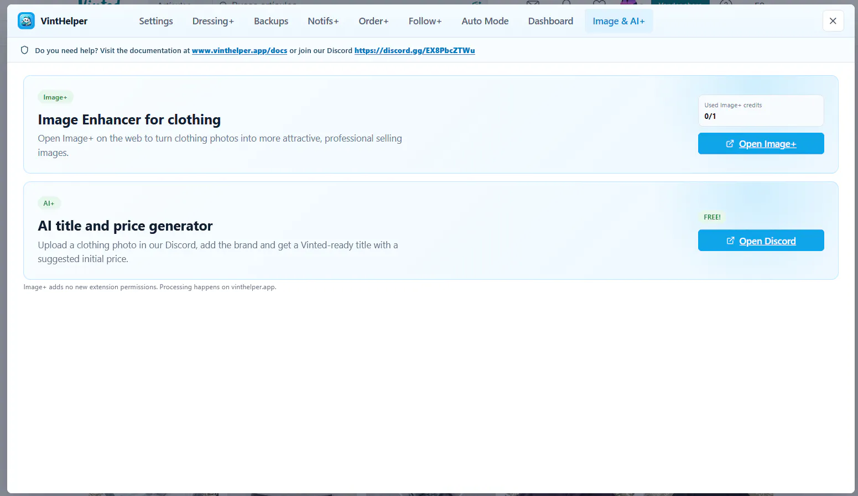The image size is (858, 496).
Task: Click the Open Image+ description paragraph
Action: pos(220,145)
